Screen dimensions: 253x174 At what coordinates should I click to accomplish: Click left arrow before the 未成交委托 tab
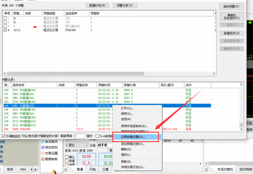(x=206, y=169)
